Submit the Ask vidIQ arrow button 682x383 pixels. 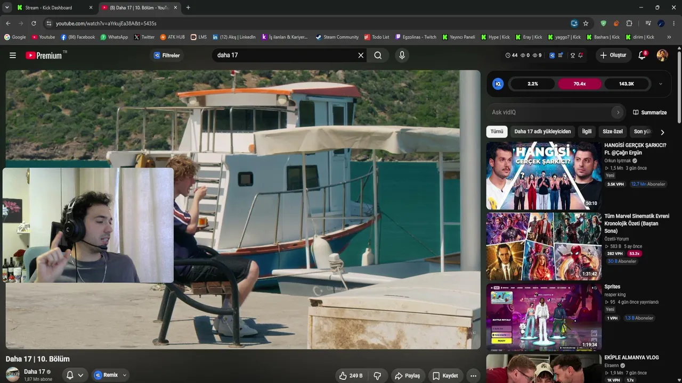click(618, 112)
